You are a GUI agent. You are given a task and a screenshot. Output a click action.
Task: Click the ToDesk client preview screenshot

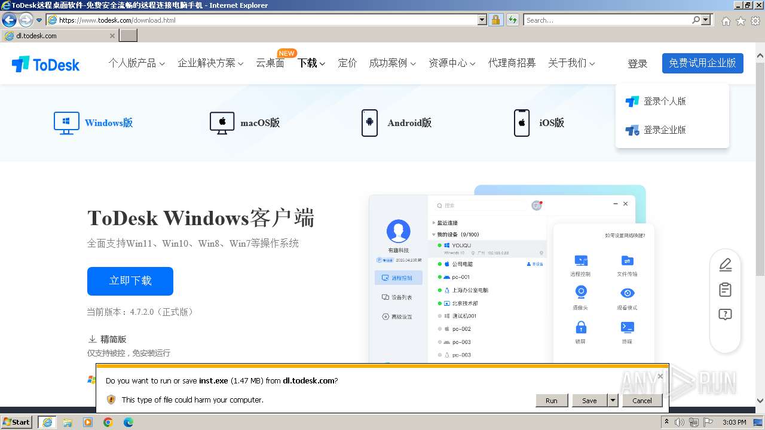pyautogui.click(x=511, y=274)
